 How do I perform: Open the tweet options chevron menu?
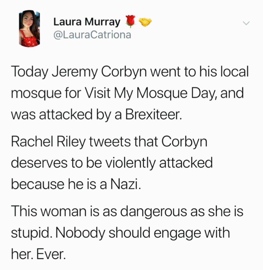246,23
